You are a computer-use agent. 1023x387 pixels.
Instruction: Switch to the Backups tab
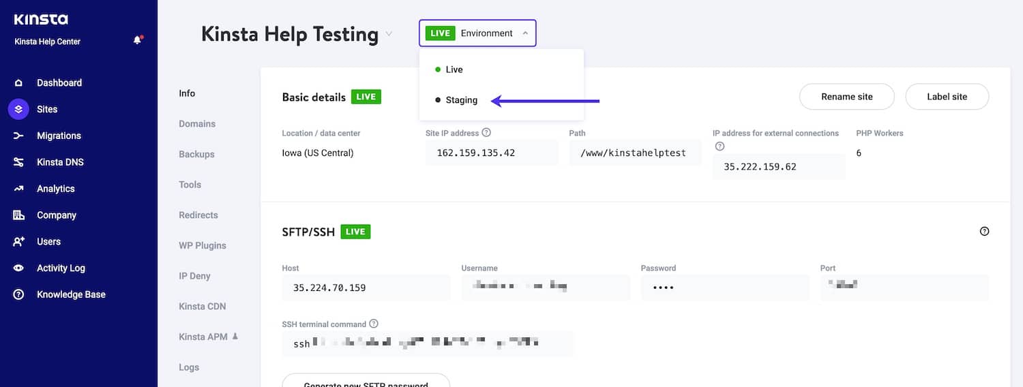click(x=196, y=154)
